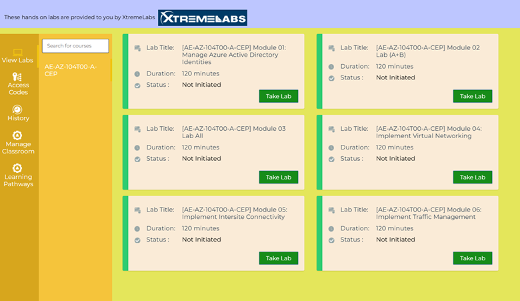
Task: Click the History clock icon
Action: (18, 109)
